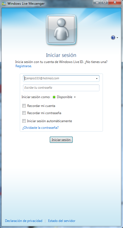Minimize the Messenger window
123x228 pixels.
(97, 2)
